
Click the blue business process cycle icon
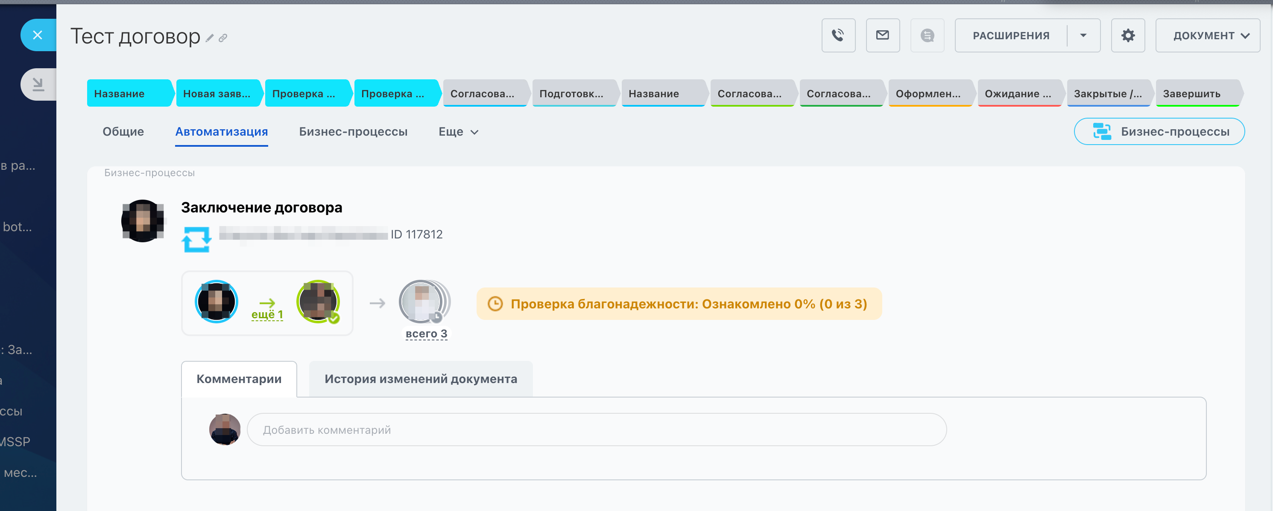coord(196,239)
